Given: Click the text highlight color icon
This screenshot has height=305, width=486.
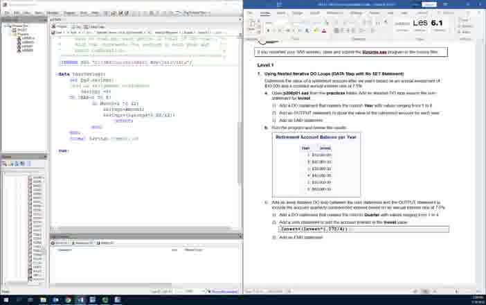Looking at the screenshot, I should click(x=314, y=31).
